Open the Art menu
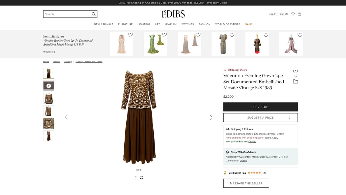 [157, 24]
